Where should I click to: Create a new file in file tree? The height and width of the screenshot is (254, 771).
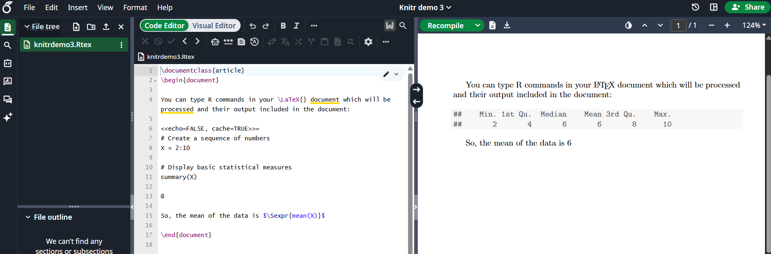click(x=76, y=27)
